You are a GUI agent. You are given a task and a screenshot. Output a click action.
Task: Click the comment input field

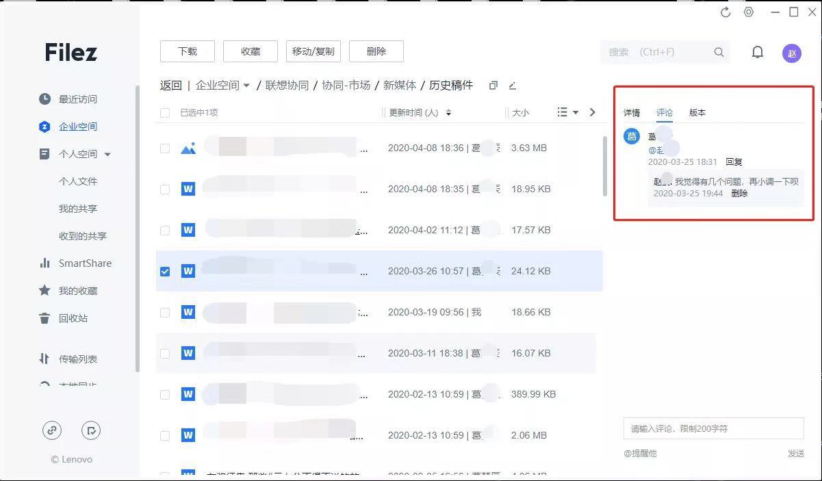713,429
